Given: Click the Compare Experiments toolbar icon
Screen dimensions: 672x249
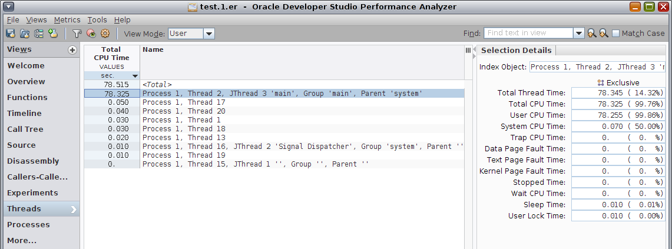Looking at the screenshot, I should point(39,34).
